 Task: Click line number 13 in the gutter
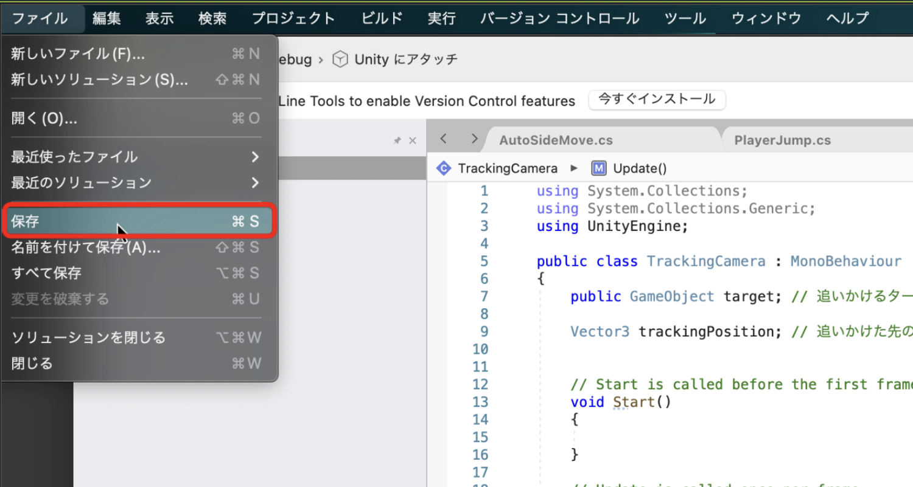tap(480, 402)
